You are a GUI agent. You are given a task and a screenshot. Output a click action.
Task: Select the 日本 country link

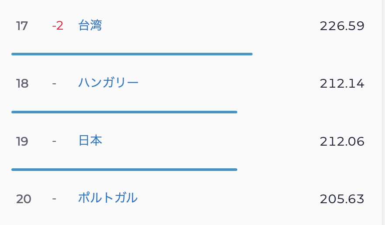pyautogui.click(x=90, y=141)
